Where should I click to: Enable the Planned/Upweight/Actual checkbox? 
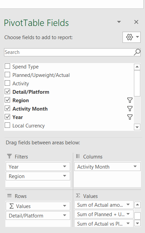[7, 75]
